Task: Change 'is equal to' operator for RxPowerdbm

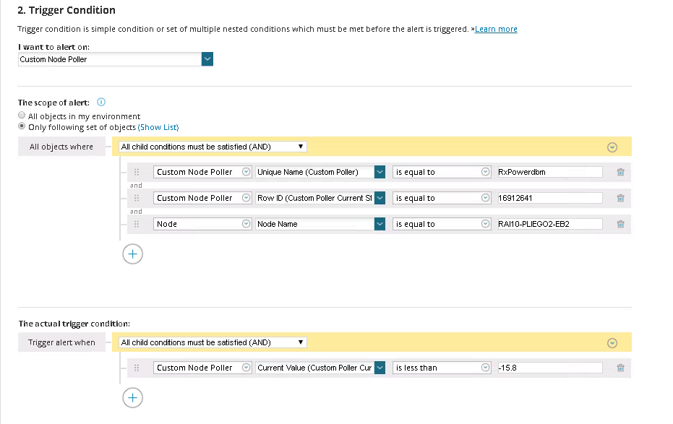Action: point(442,172)
